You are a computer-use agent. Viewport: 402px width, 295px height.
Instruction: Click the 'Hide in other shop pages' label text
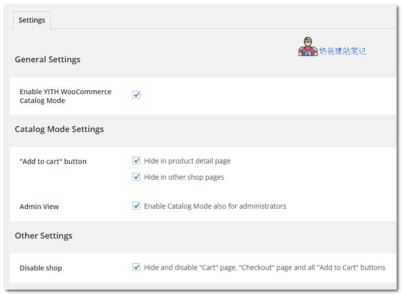[x=184, y=177]
